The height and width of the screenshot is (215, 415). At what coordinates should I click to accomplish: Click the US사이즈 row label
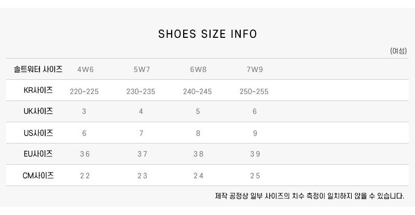coord(38,133)
